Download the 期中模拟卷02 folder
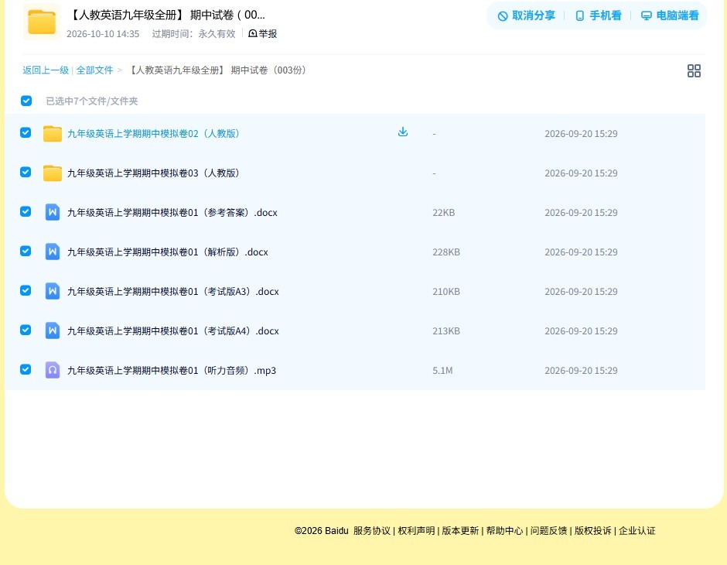Image resolution: width=727 pixels, height=565 pixels. [403, 132]
